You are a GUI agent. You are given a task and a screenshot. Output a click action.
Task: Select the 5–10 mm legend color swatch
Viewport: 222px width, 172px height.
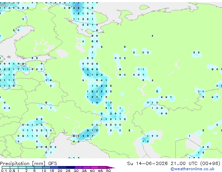39,167
